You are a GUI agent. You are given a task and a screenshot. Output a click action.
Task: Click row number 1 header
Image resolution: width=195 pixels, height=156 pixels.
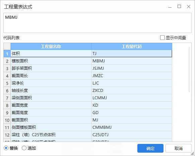[7, 54]
